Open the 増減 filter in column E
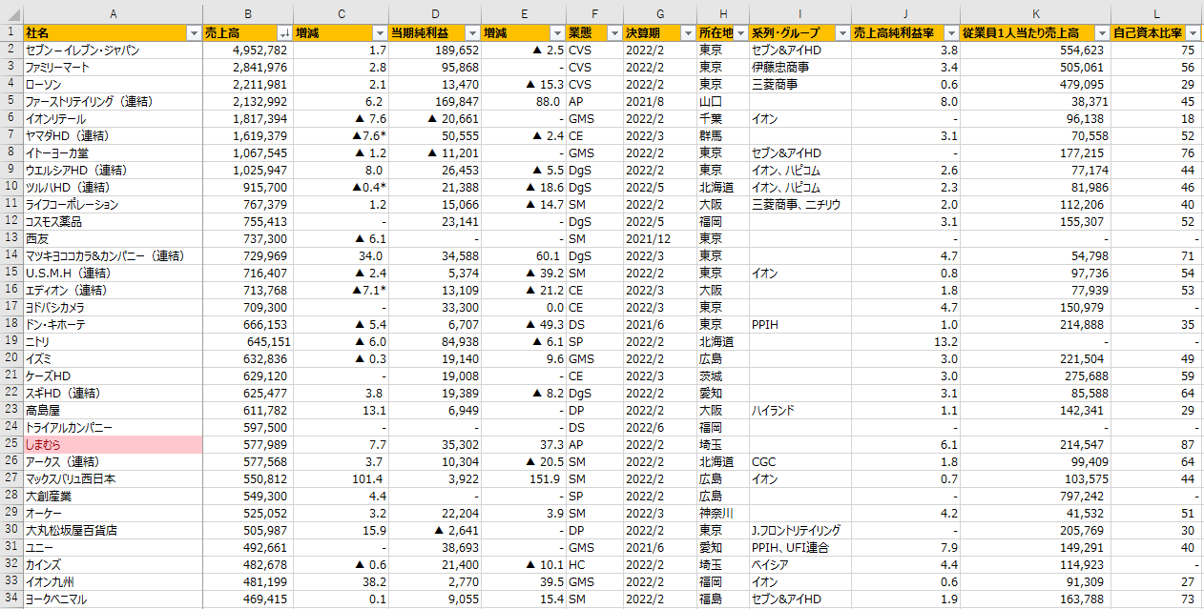Viewport: 1204px width, 609px height. coord(556,33)
